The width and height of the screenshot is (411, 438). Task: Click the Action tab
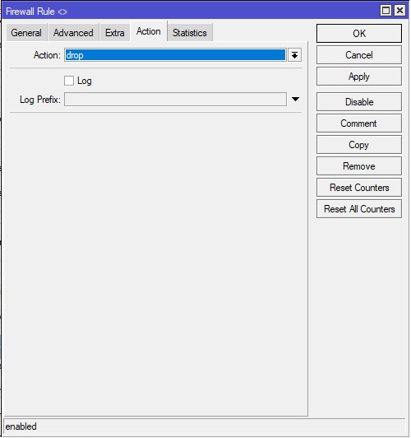[149, 31]
